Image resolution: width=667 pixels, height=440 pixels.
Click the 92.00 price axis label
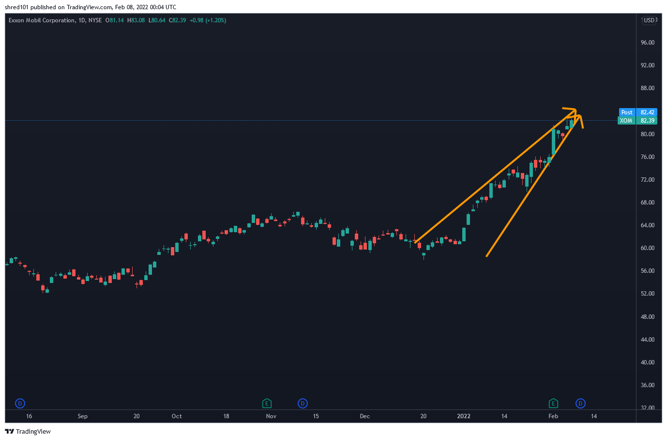pyautogui.click(x=648, y=65)
